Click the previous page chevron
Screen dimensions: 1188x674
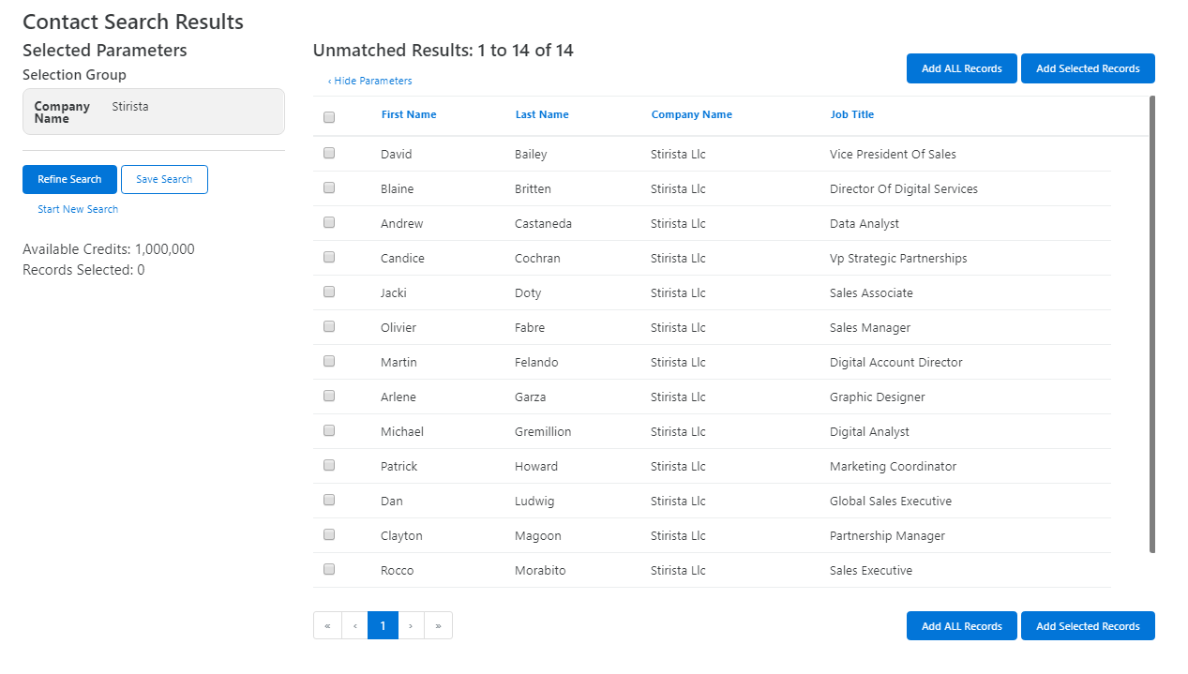(354, 625)
